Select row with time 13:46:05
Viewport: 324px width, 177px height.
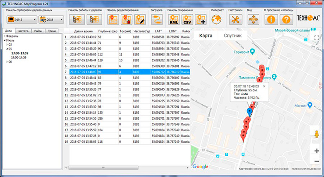coord(83,55)
